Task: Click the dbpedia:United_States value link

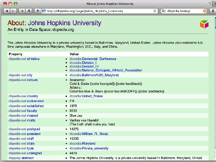Action: pos(86,96)
